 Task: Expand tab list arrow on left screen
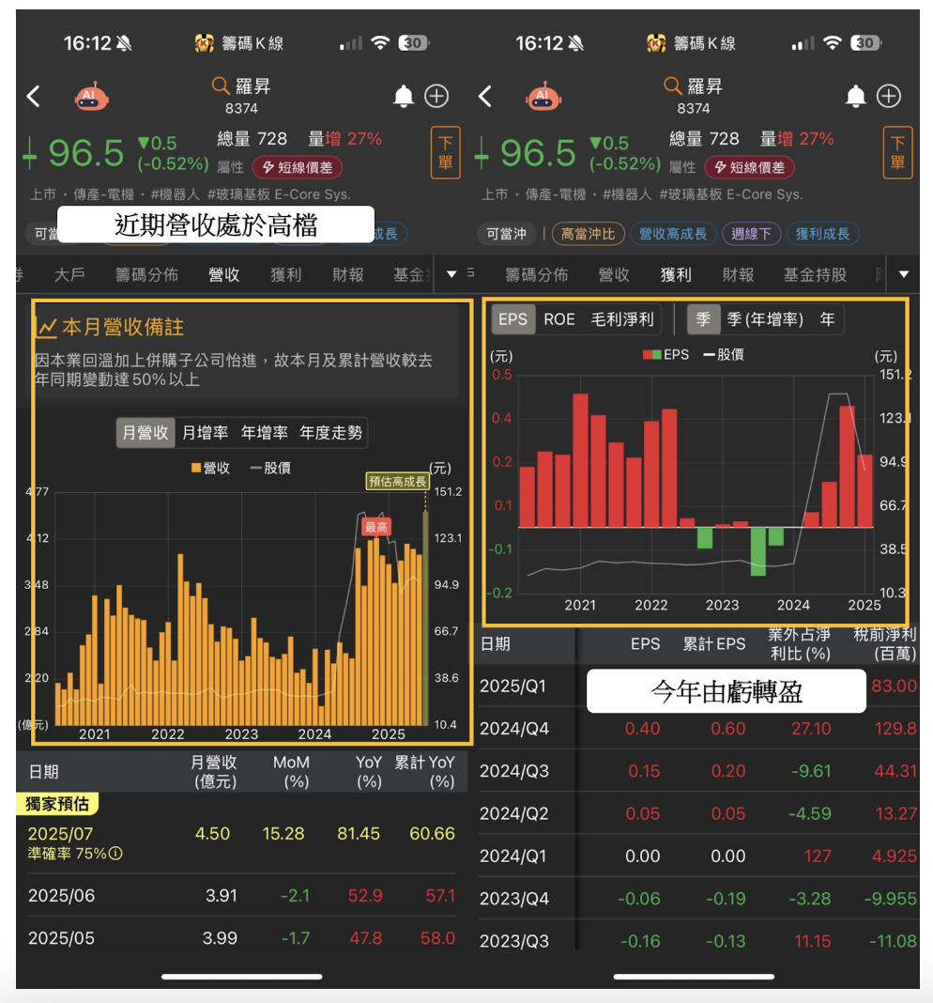pyautogui.click(x=451, y=274)
